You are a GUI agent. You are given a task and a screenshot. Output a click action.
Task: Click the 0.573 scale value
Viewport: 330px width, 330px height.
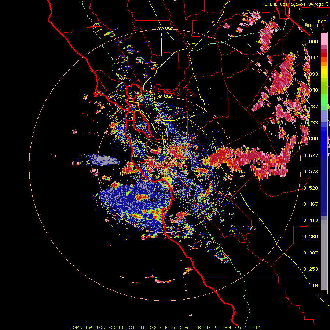click(311, 171)
